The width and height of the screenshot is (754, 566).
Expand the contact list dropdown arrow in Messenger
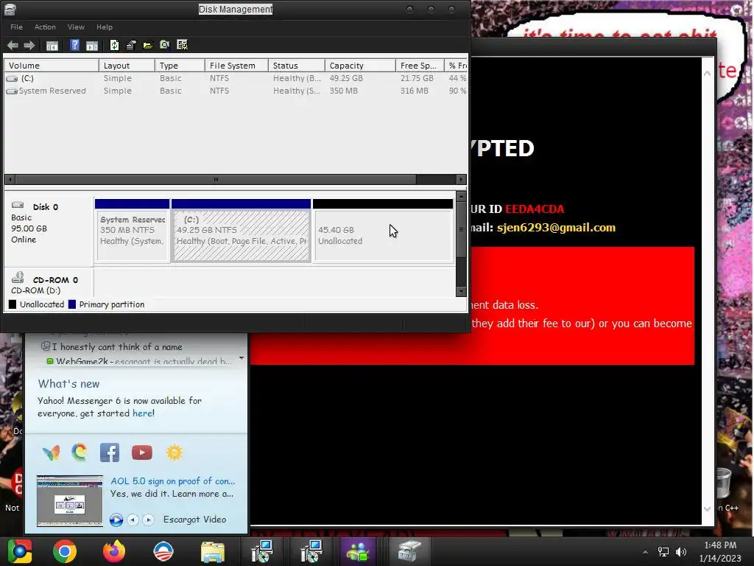(242, 359)
